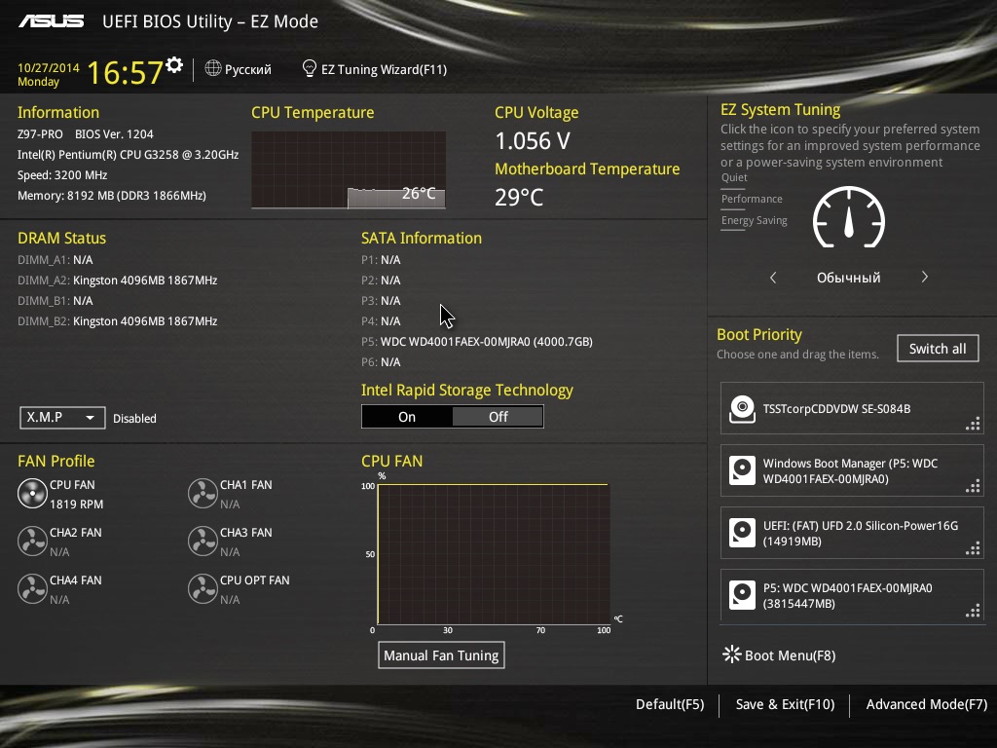
Task: Select UEFI: (FAT) UFD 2.0 Silicon-Power16G entry
Action: pyautogui.click(x=852, y=533)
